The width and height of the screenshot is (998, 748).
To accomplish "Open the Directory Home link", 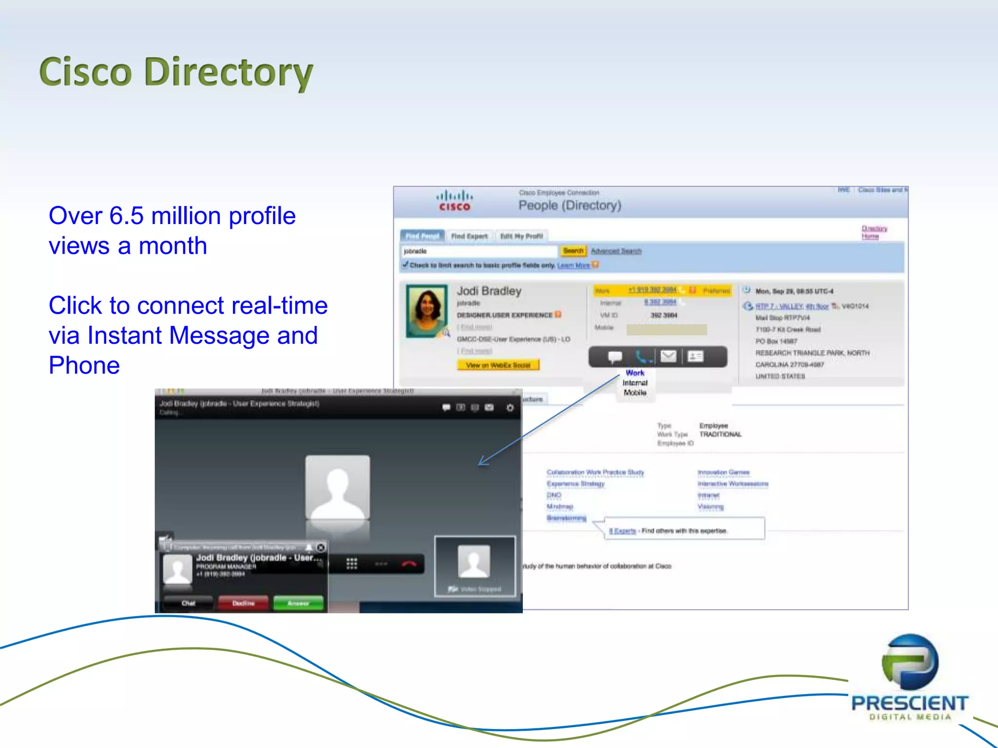I will [x=874, y=232].
